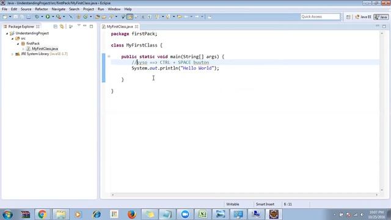Click the Open Task folder icon
Viewport: 391px width, 220px height.
[104, 16]
